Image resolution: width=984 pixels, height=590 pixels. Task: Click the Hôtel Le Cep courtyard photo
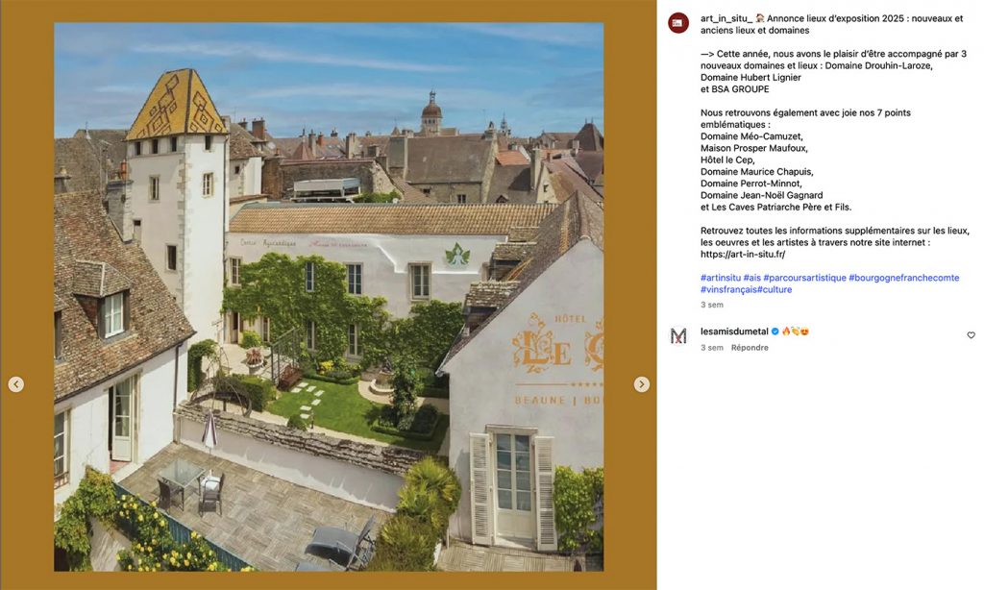tap(329, 297)
